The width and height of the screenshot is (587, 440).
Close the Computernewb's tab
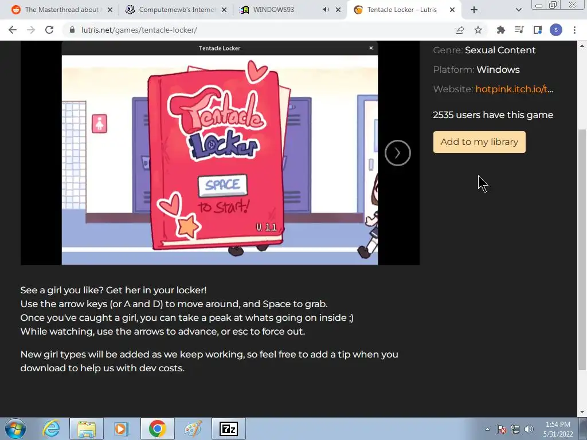click(x=224, y=10)
